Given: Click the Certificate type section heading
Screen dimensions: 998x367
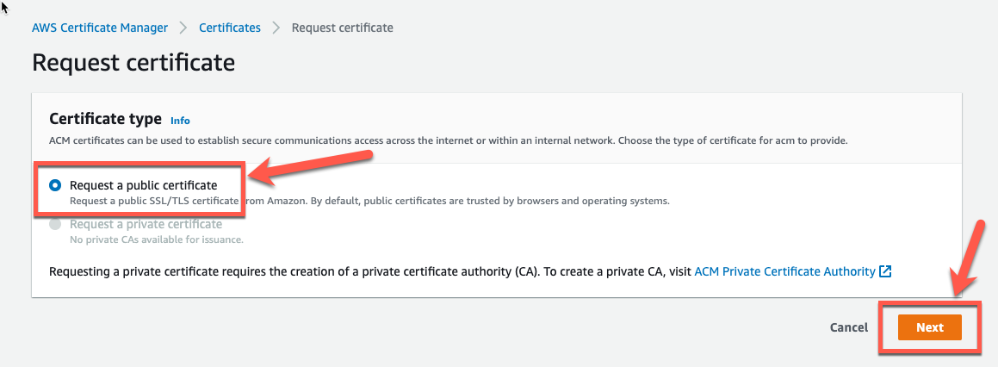Looking at the screenshot, I should click(x=106, y=119).
